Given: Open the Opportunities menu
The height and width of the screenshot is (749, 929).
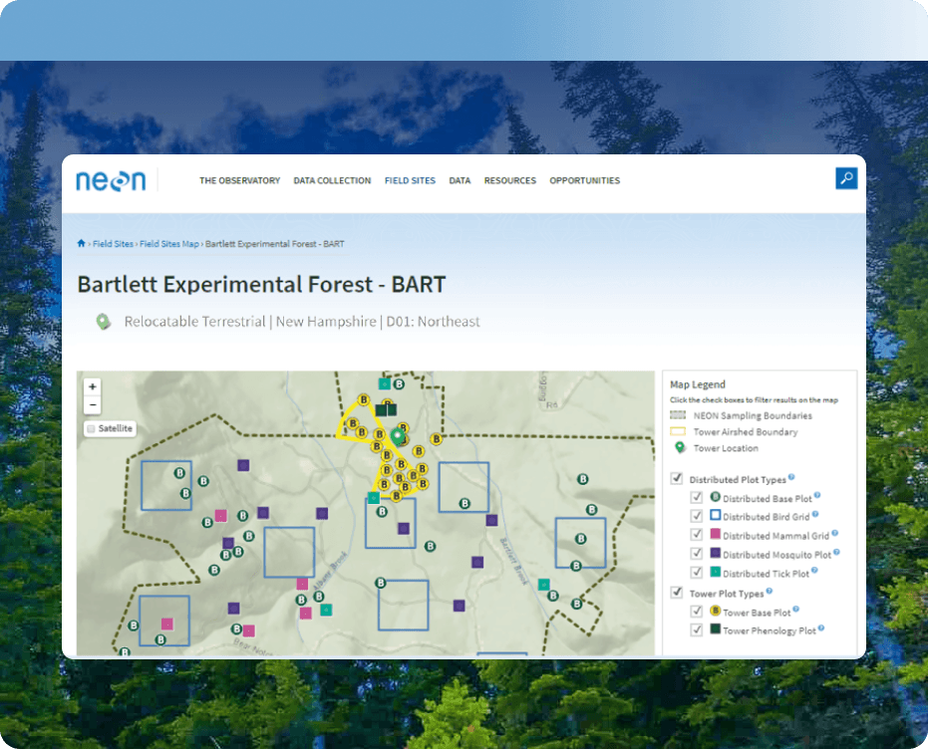Looking at the screenshot, I should (585, 180).
